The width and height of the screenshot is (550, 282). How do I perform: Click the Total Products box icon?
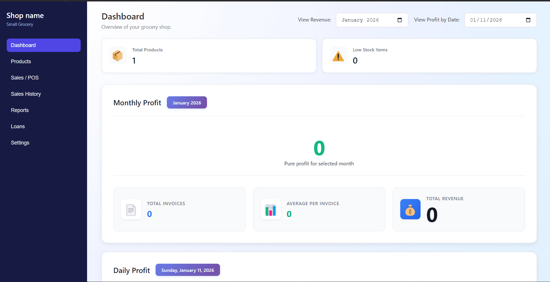pyautogui.click(x=118, y=55)
